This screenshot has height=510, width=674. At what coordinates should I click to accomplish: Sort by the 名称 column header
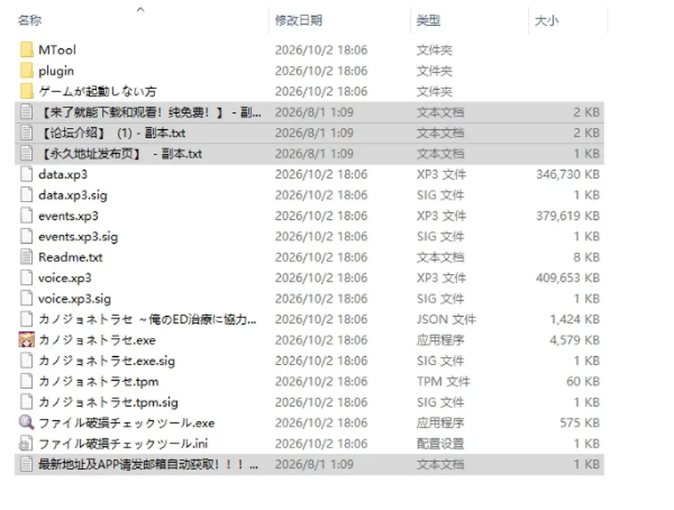click(29, 20)
